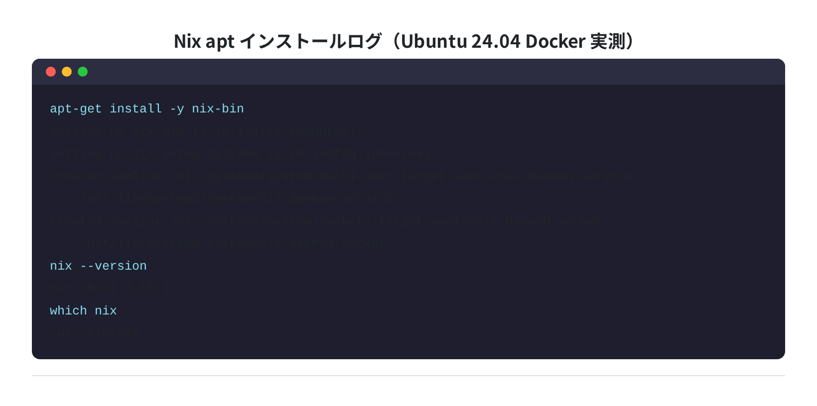Click the yellow minimize dot in terminal header
The width and height of the screenshot is (817, 406).
67,72
